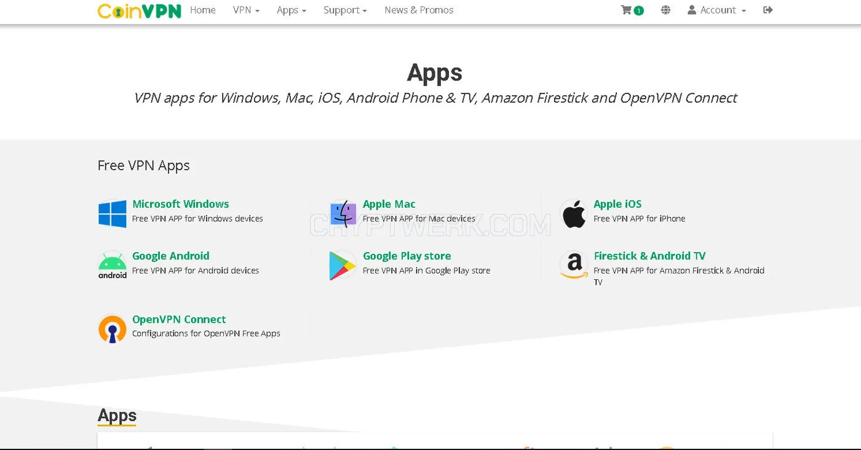Open the OpenVPN Connect link

coord(179,319)
